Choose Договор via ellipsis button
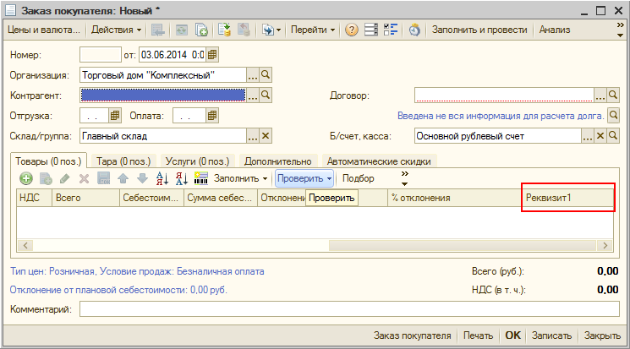Viewport: 630px width, 349px height. pyautogui.click(x=600, y=95)
